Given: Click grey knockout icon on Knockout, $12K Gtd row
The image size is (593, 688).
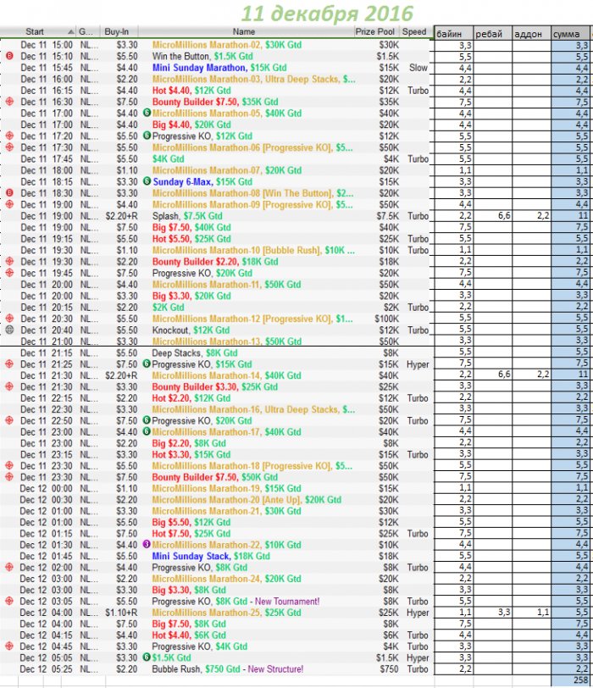Looking at the screenshot, I should pos(9,330).
